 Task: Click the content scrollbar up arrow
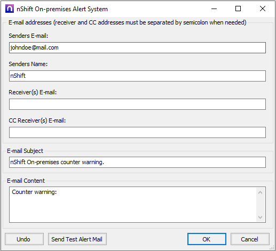261,192
